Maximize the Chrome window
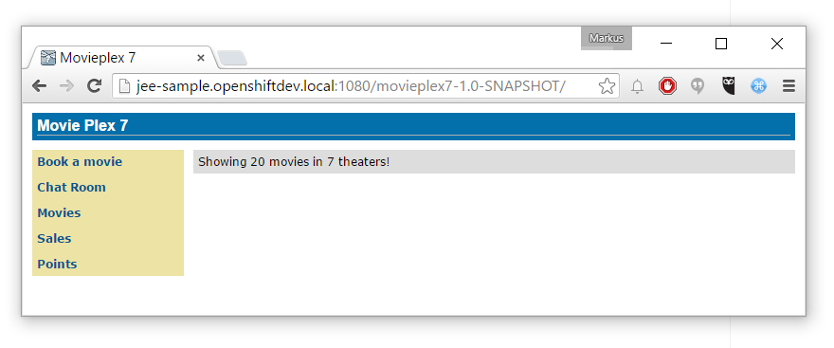This screenshot has height=348, width=834. coord(721,44)
